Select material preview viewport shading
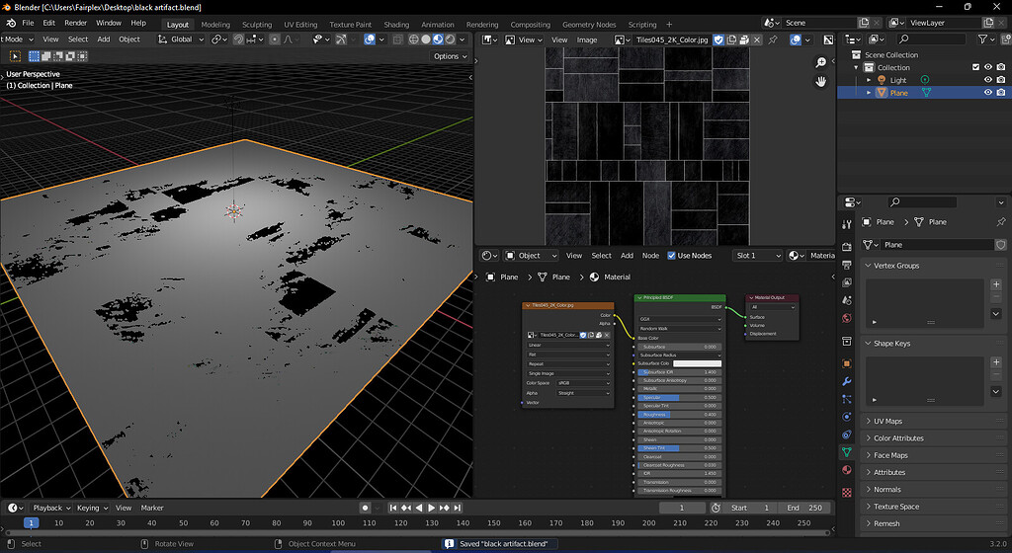The image size is (1012, 553). [x=438, y=39]
